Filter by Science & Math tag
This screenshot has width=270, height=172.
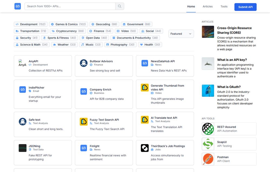tap(32, 45)
